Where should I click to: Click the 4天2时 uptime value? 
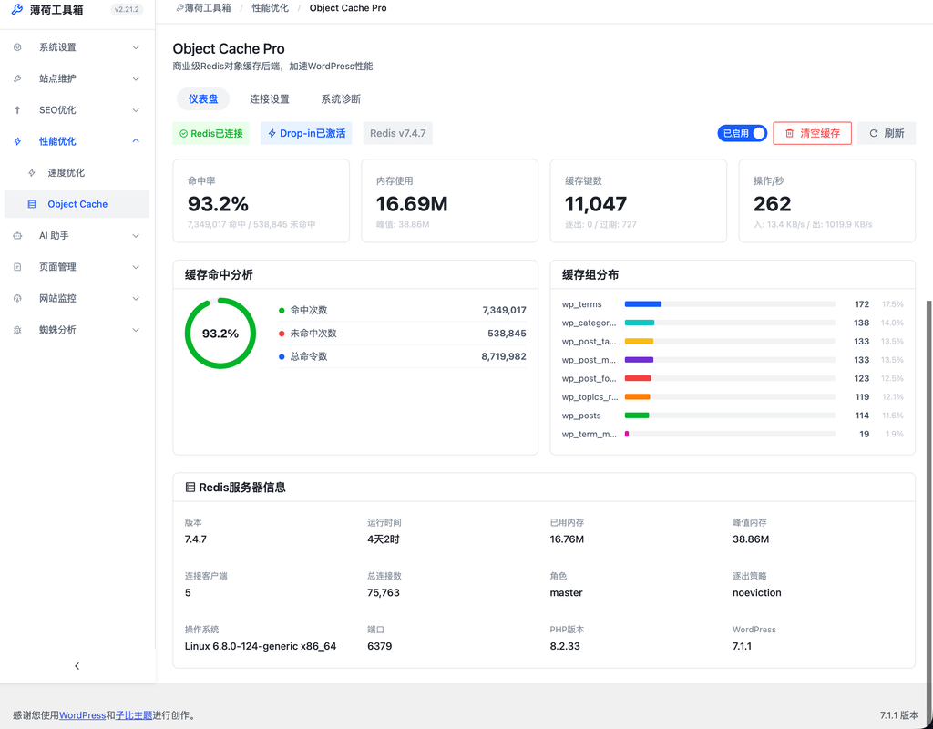[x=384, y=539]
